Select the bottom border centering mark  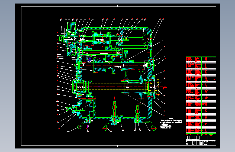click(118, 146)
